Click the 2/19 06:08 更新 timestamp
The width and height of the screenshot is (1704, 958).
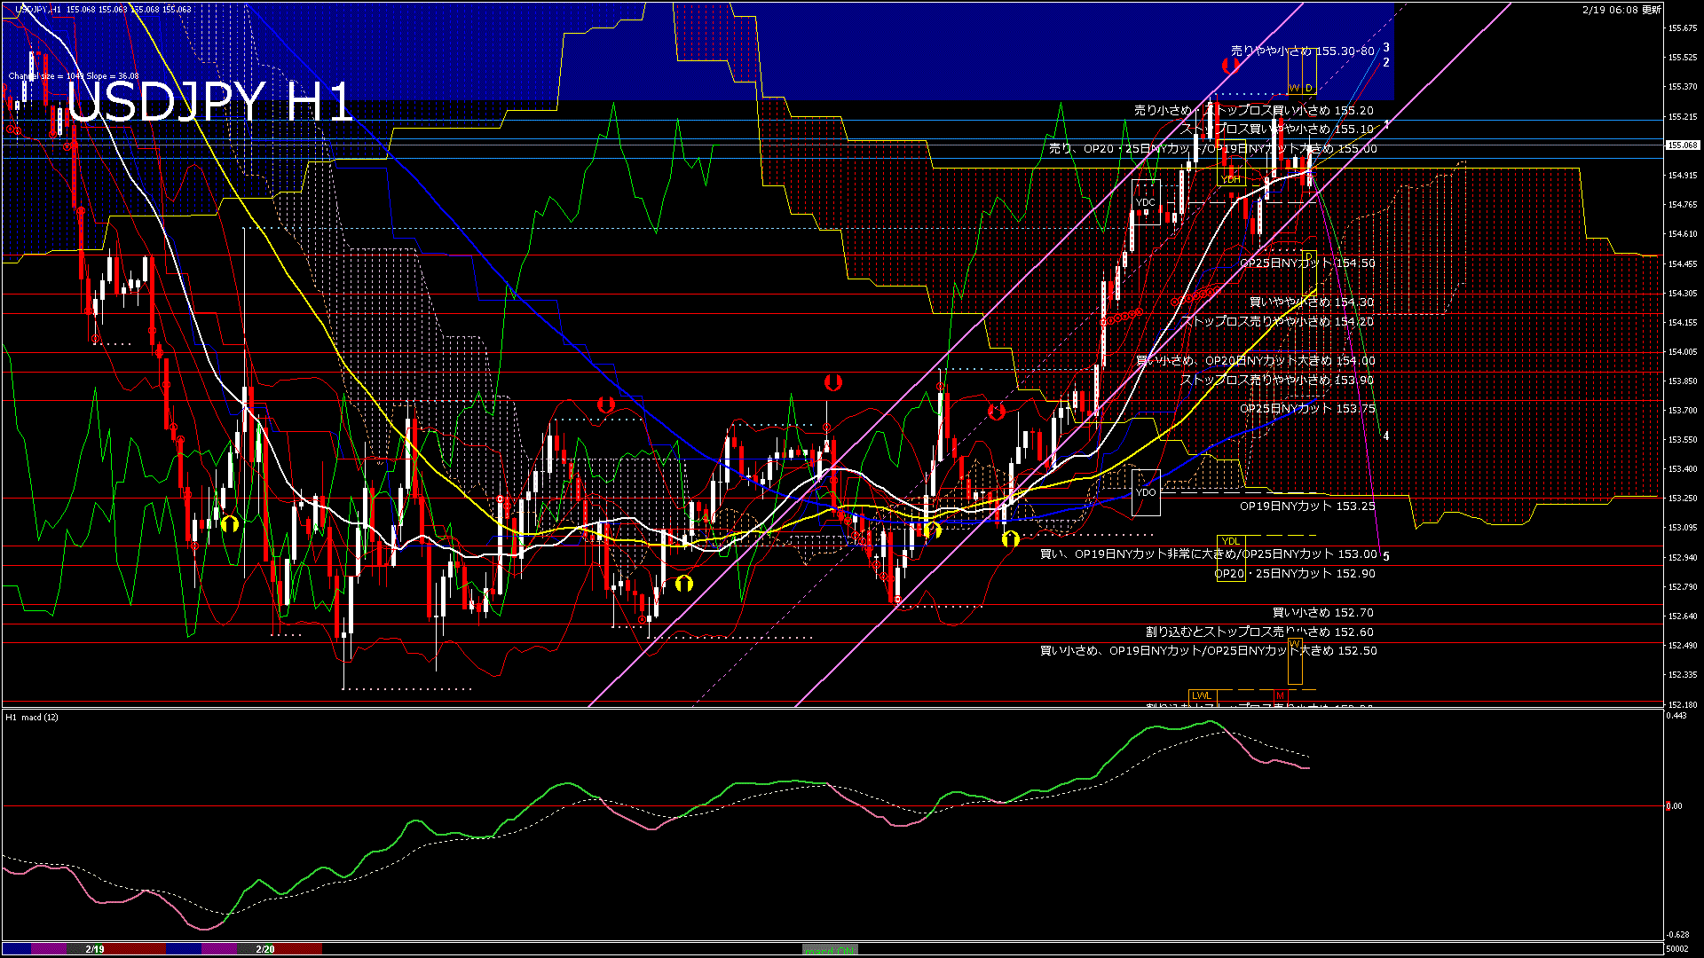point(1621,10)
